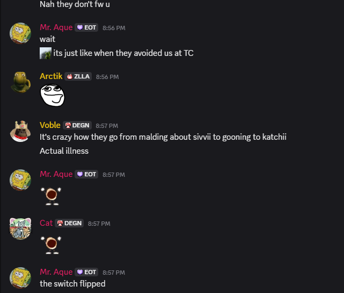The width and height of the screenshot is (344, 293).
Task: Click the SpongeBob avatar beside 'the switch flipped'
Action: 20,278
